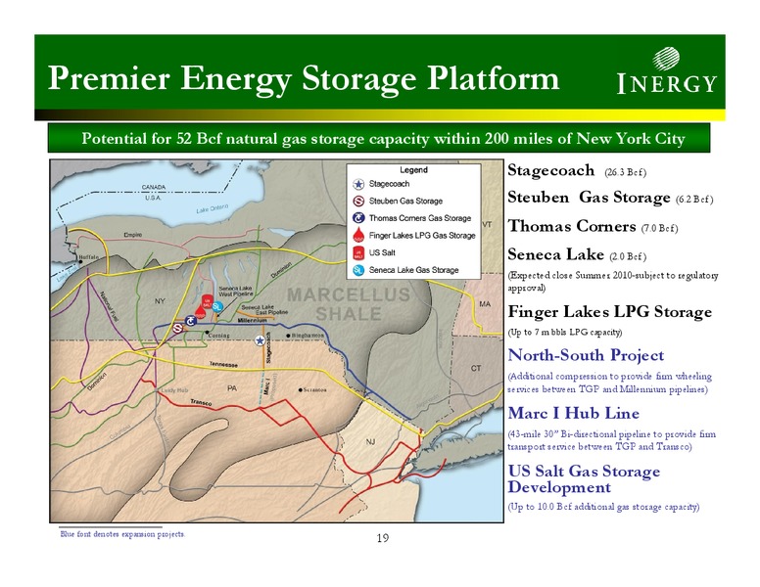Click the Stagecoach star icon in the legend
Viewport: 760px width, 587px height.
point(358,184)
